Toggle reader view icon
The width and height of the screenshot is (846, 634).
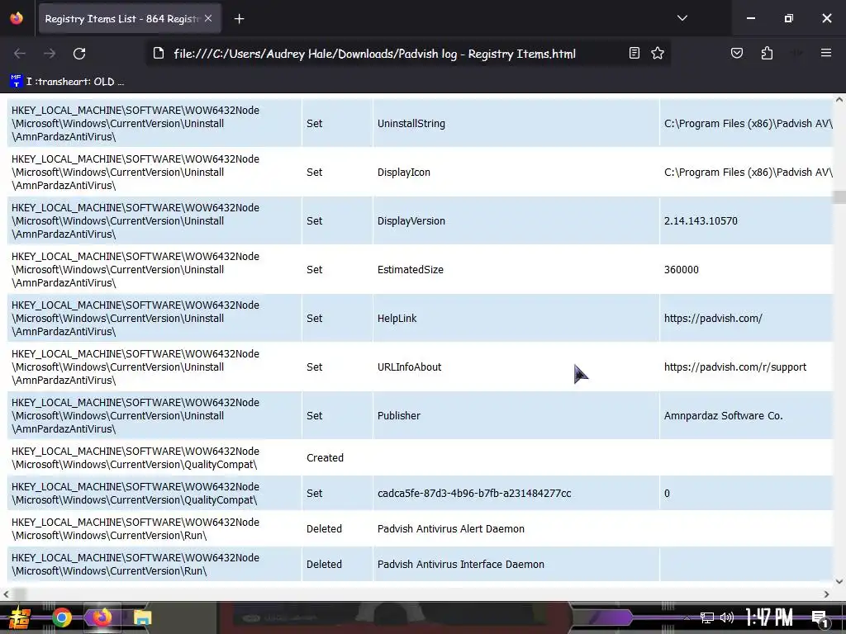tap(634, 53)
